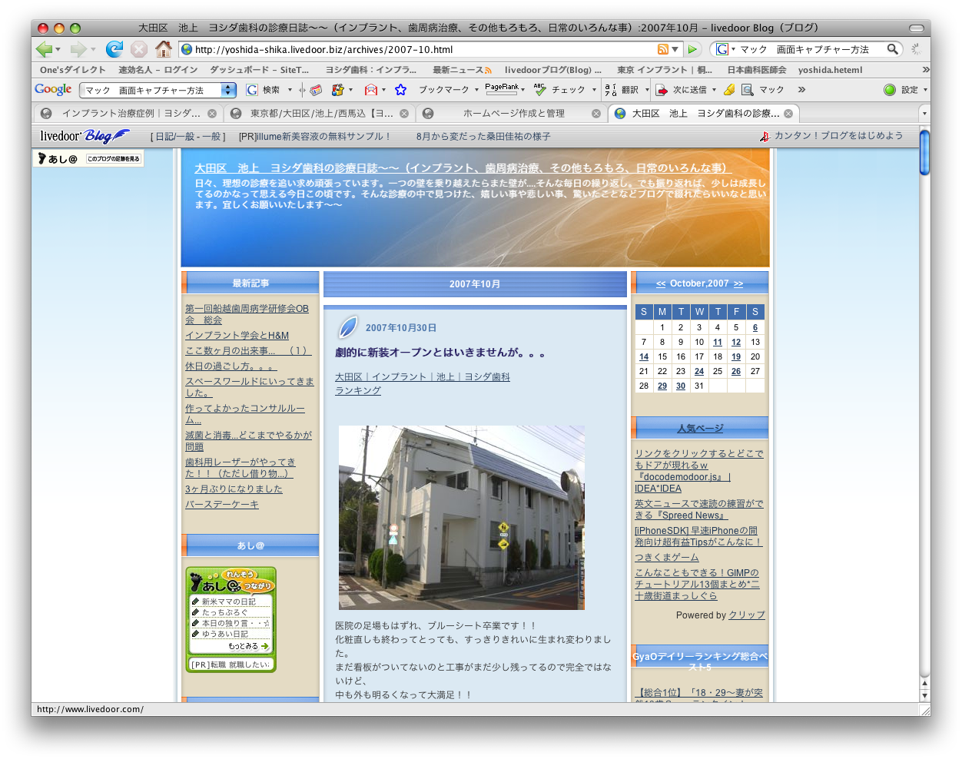
Task: Click the forward navigation arrow
Action: 78,49
